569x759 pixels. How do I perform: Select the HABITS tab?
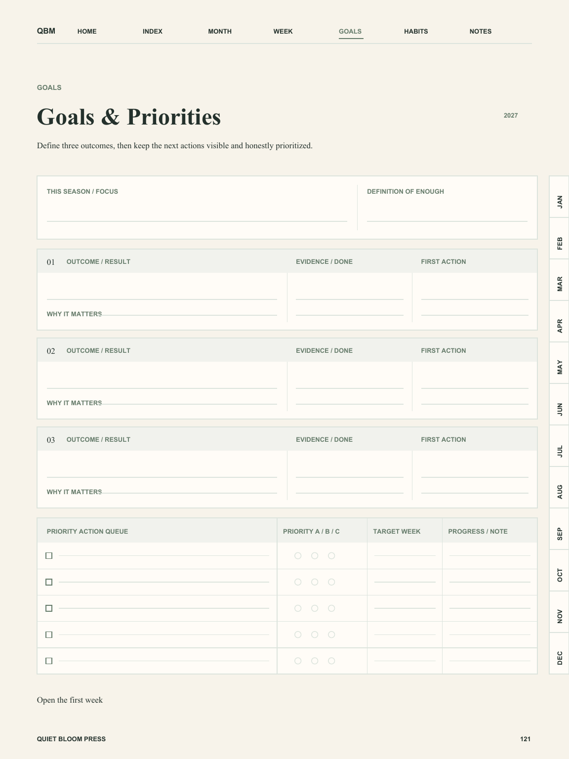point(416,31)
